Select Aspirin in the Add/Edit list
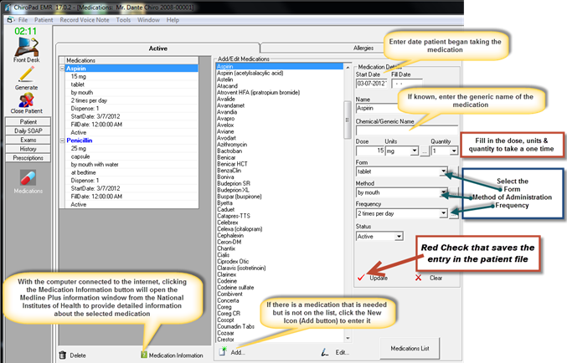Viewport: 567px width, 363px height. point(279,66)
